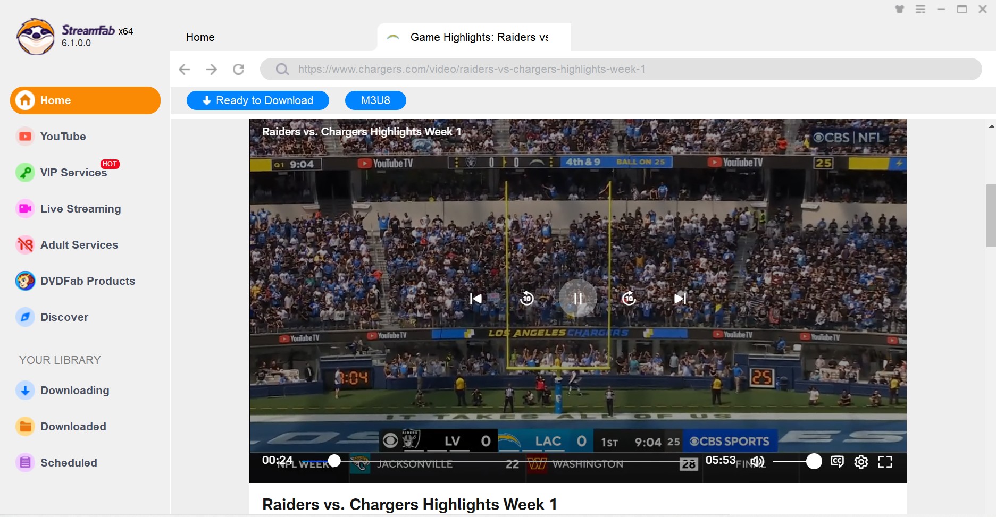Open the Downloading library section
996x517 pixels.
tap(74, 391)
